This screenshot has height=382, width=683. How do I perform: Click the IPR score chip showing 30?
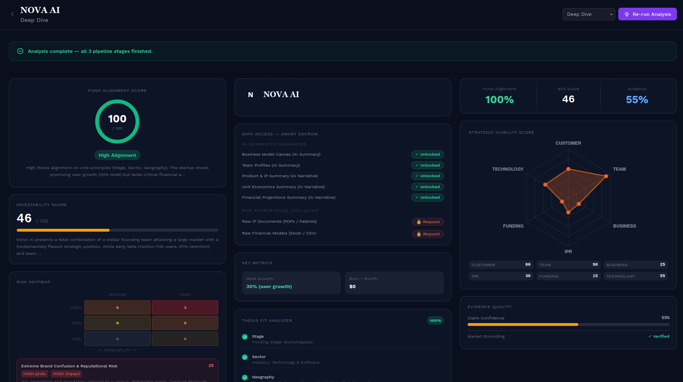point(501,276)
